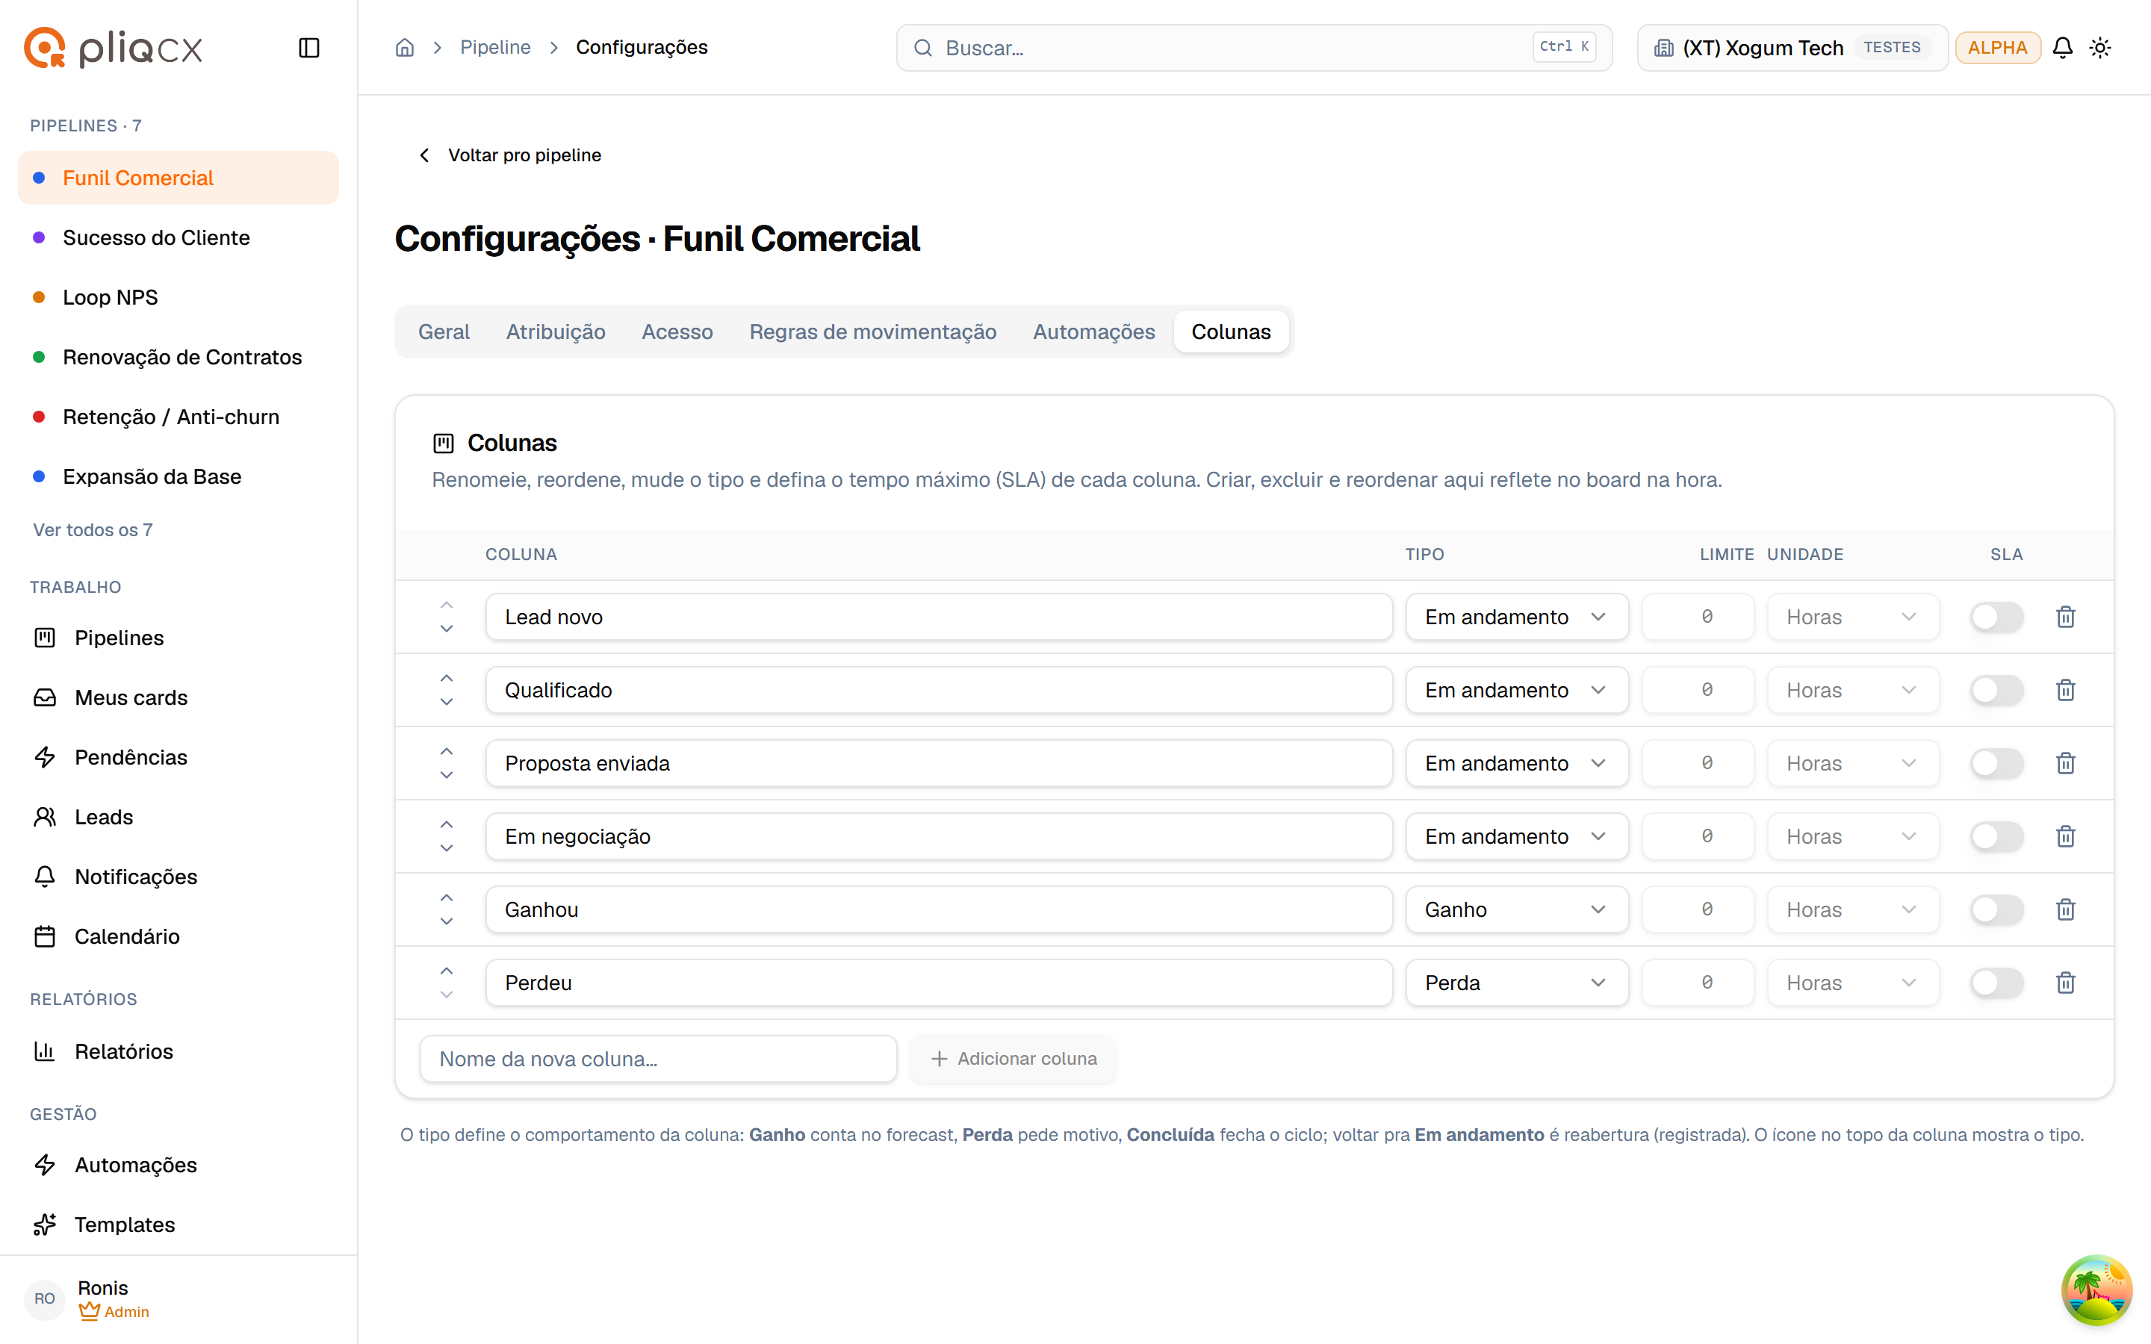This screenshot has width=2151, height=1344.
Task: Delete the Proposta enviada column
Action: tap(2066, 764)
